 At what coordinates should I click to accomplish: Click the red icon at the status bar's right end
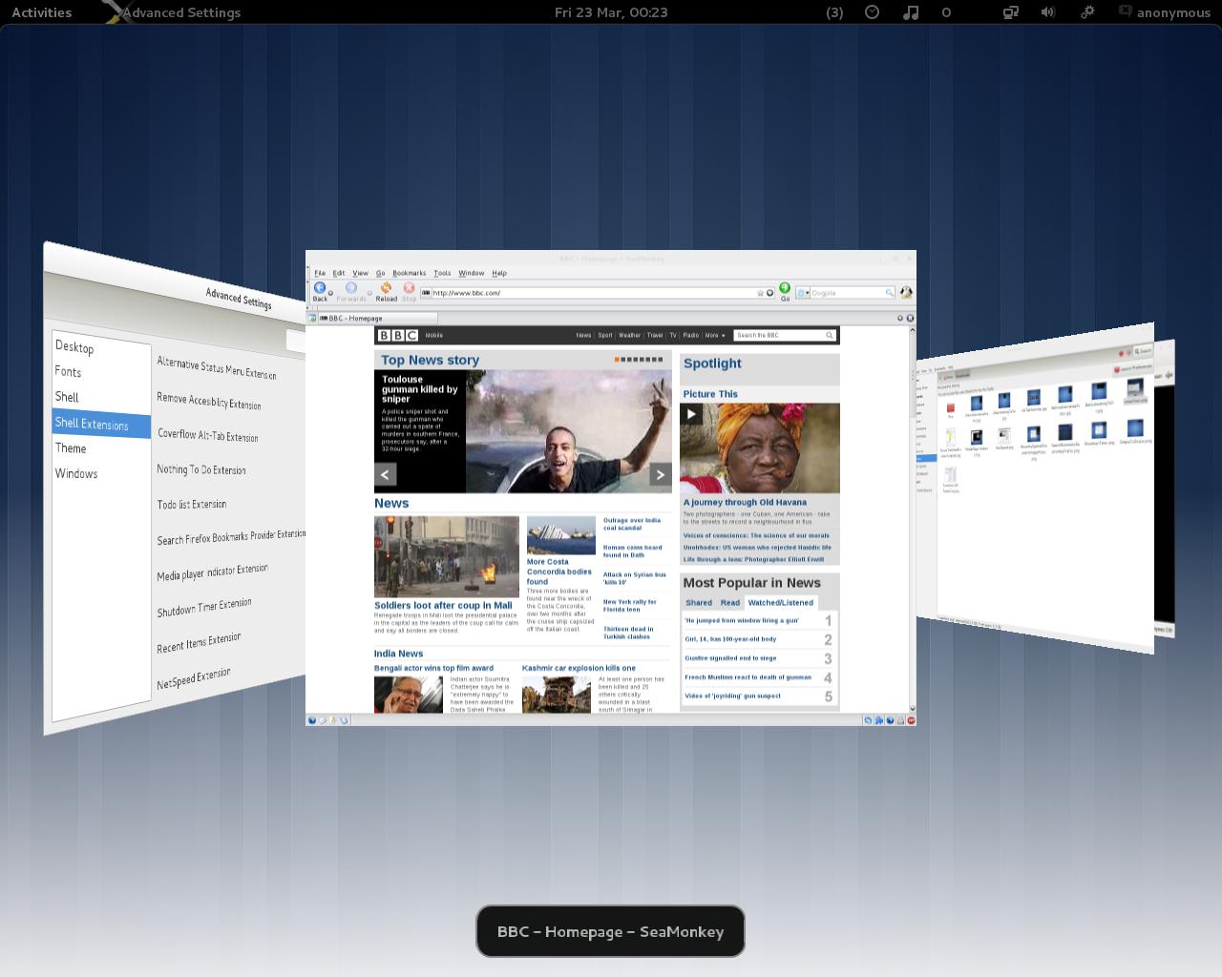pos(910,720)
